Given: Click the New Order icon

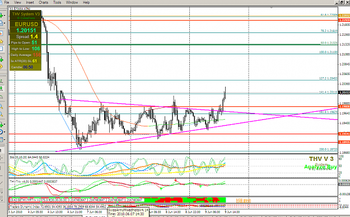Looking at the screenshot, I should (1, 59).
